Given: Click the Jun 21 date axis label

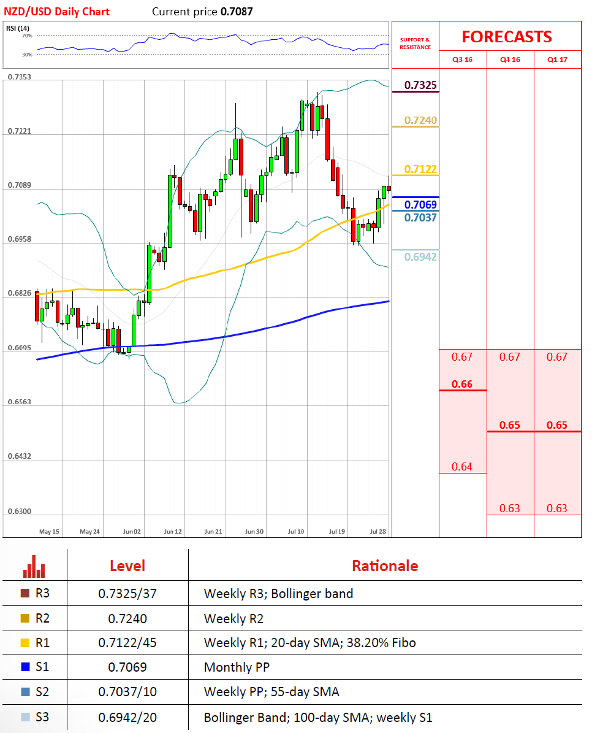Looking at the screenshot, I should [213, 532].
